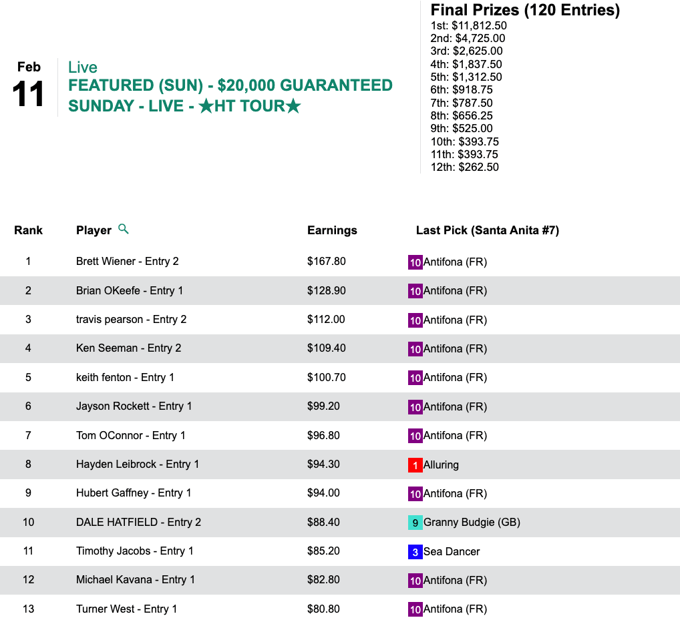
Task: Select player Brett Wiener - Entry 2
Action: tap(127, 261)
